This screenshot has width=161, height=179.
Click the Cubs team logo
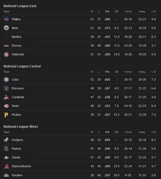[x=6, y=79]
